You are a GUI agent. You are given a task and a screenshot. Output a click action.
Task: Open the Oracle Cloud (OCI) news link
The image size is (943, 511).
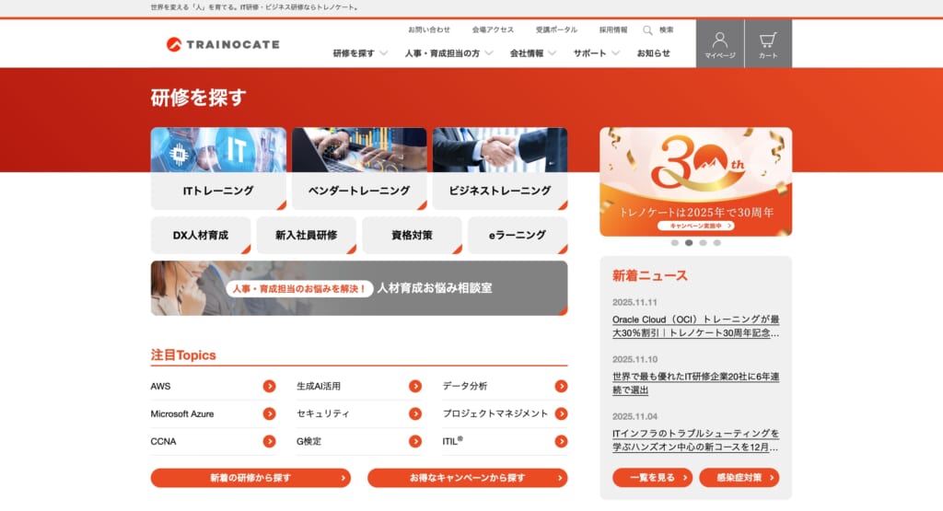(696, 326)
